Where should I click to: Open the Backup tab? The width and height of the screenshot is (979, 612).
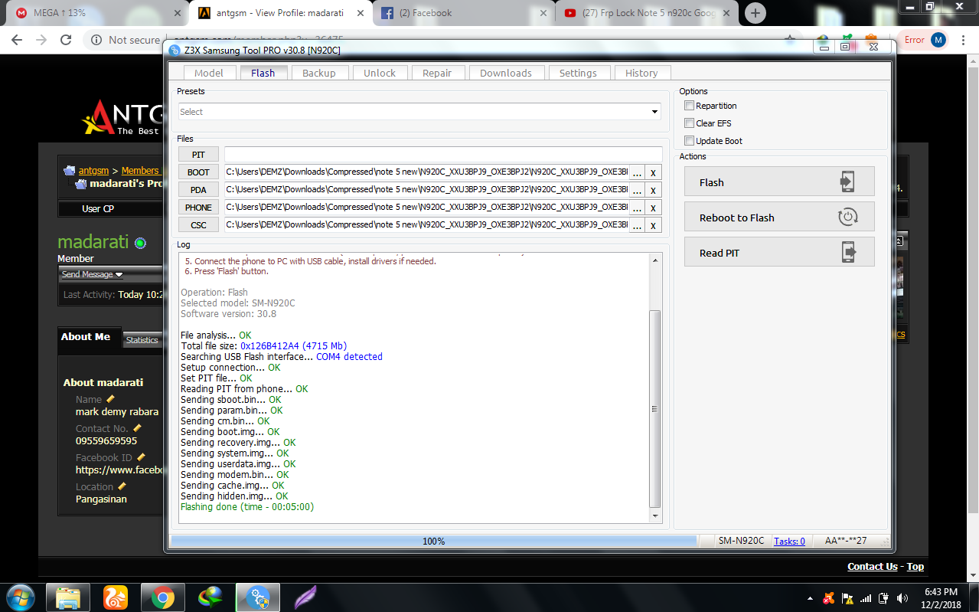[x=318, y=73]
